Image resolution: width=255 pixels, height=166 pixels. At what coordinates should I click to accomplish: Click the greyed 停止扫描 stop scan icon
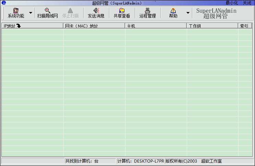tap(70, 13)
